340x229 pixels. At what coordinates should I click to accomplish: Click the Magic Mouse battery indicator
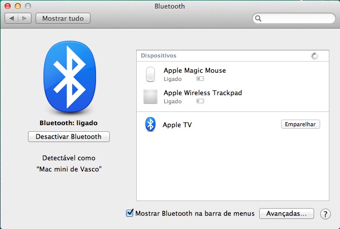click(x=200, y=79)
